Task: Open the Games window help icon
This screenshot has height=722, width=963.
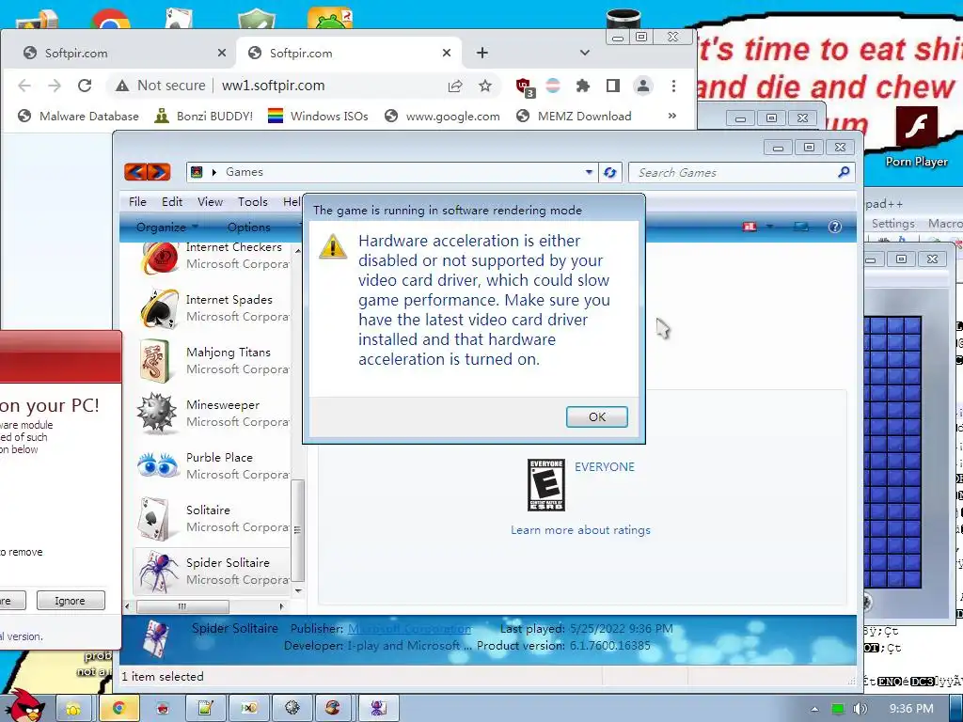Action: click(x=835, y=227)
